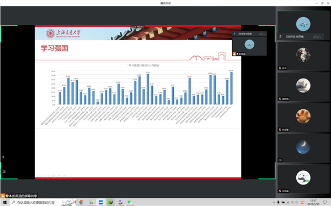Toggle the mic icon on second participant tile
The width and height of the screenshot is (331, 206).
(280, 68)
